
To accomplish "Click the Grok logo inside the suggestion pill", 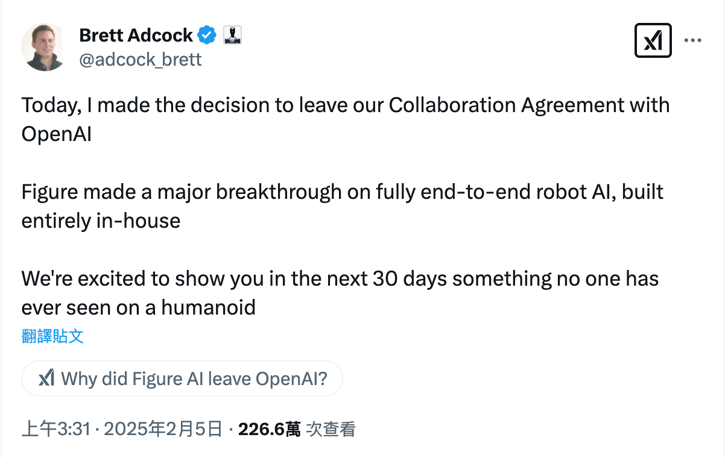I will coord(47,379).
